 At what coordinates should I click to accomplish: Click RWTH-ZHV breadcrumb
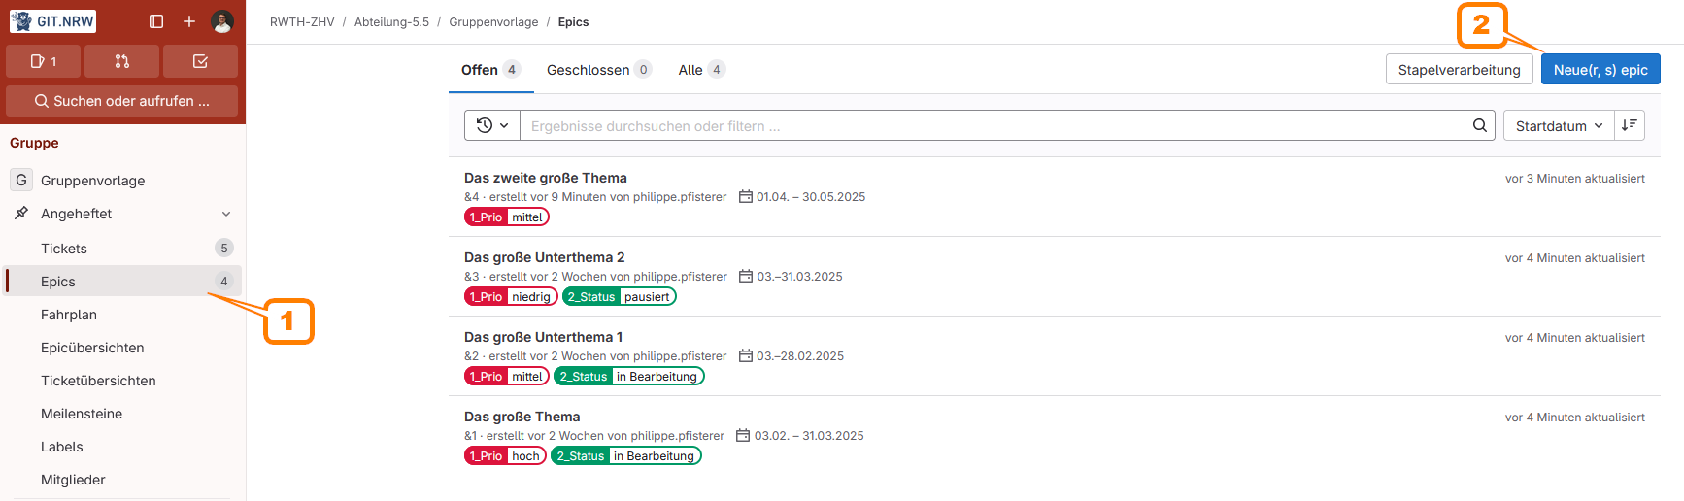(302, 22)
